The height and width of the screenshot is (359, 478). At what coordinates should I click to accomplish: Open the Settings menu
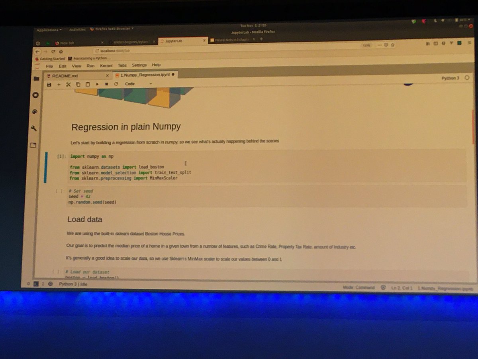(139, 65)
